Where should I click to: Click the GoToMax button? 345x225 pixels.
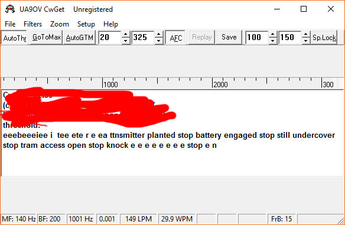point(47,38)
